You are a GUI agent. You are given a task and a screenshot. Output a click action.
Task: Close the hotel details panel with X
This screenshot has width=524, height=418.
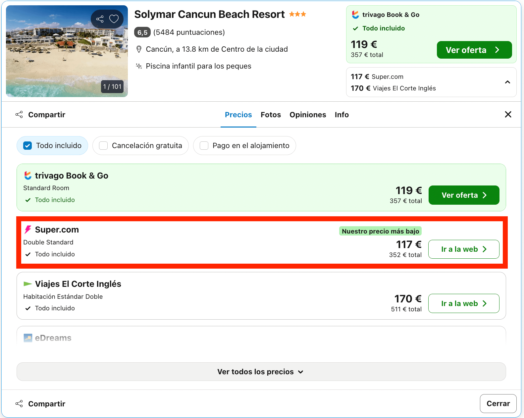(x=508, y=115)
